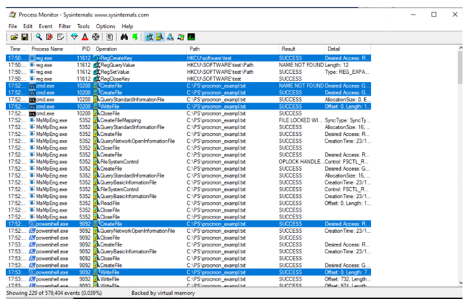Click the Path column header
Image resolution: width=466 pixels, height=299 pixels.
tap(232, 49)
